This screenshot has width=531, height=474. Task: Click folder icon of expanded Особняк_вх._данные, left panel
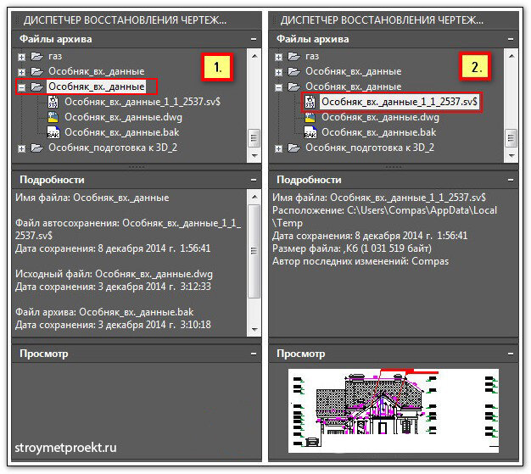pos(37,86)
